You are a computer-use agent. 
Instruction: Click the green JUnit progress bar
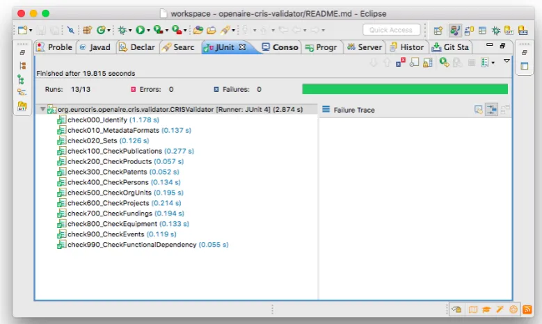405,89
